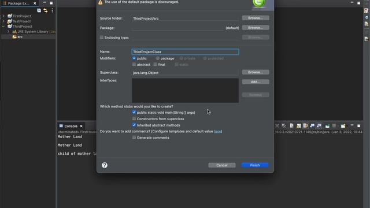
Task: Check the abstract modifier checkbox
Action: coord(134,64)
